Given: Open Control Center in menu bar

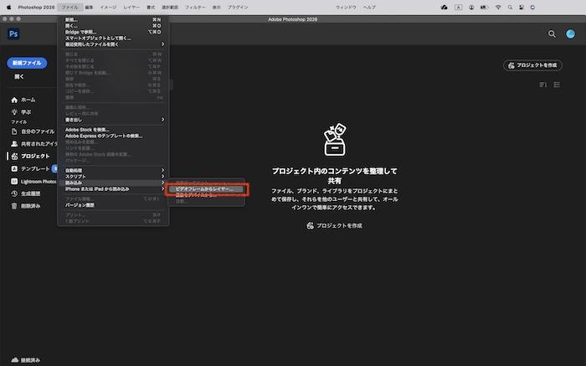Looking at the screenshot, I should coord(521,7).
